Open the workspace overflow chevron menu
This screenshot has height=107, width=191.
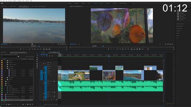point(133,3)
